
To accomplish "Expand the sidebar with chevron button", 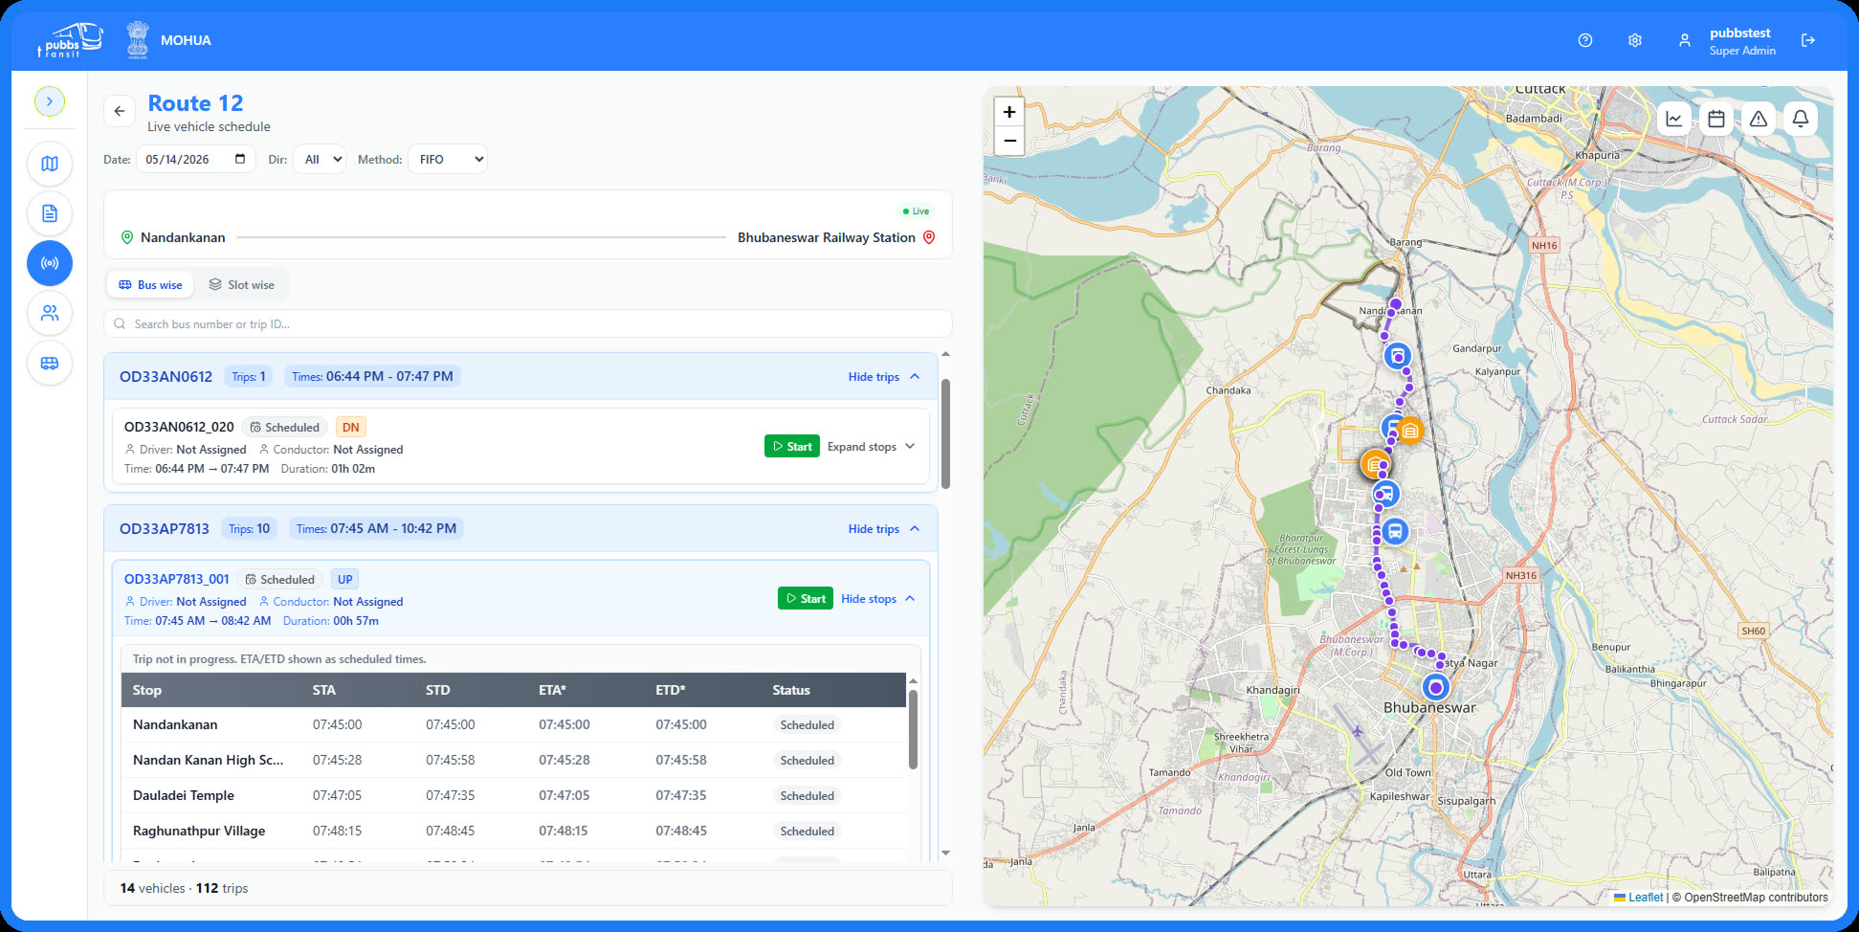I will (50, 101).
